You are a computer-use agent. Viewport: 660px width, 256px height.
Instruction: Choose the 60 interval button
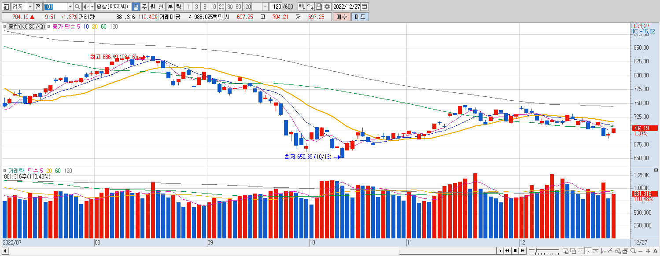tap(238, 7)
